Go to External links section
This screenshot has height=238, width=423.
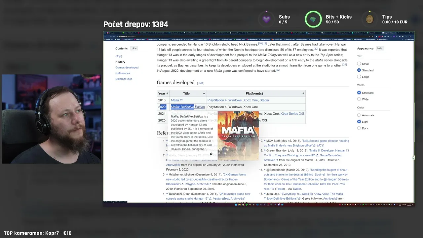124,79
